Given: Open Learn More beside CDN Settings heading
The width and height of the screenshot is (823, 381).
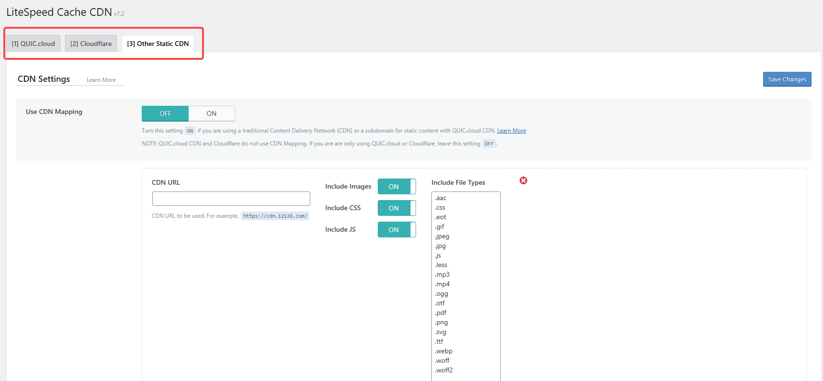Looking at the screenshot, I should tap(101, 80).
